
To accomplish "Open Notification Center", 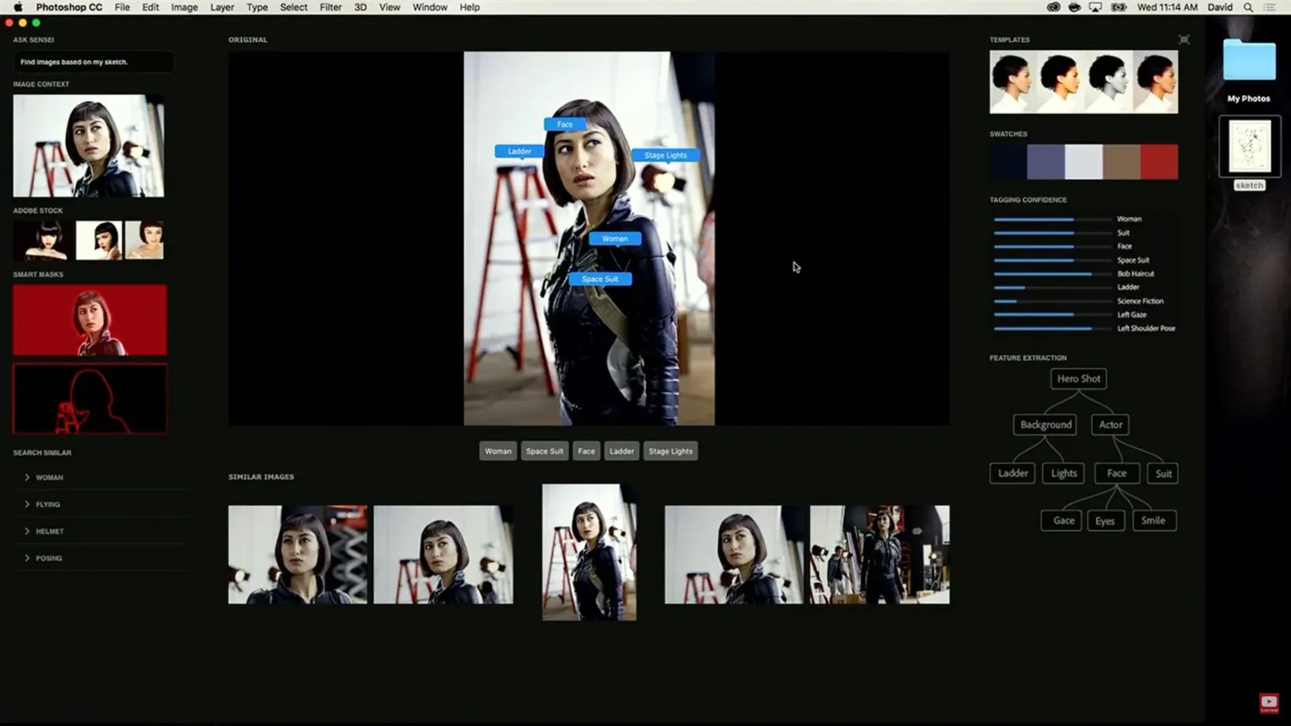I will point(1271,6).
